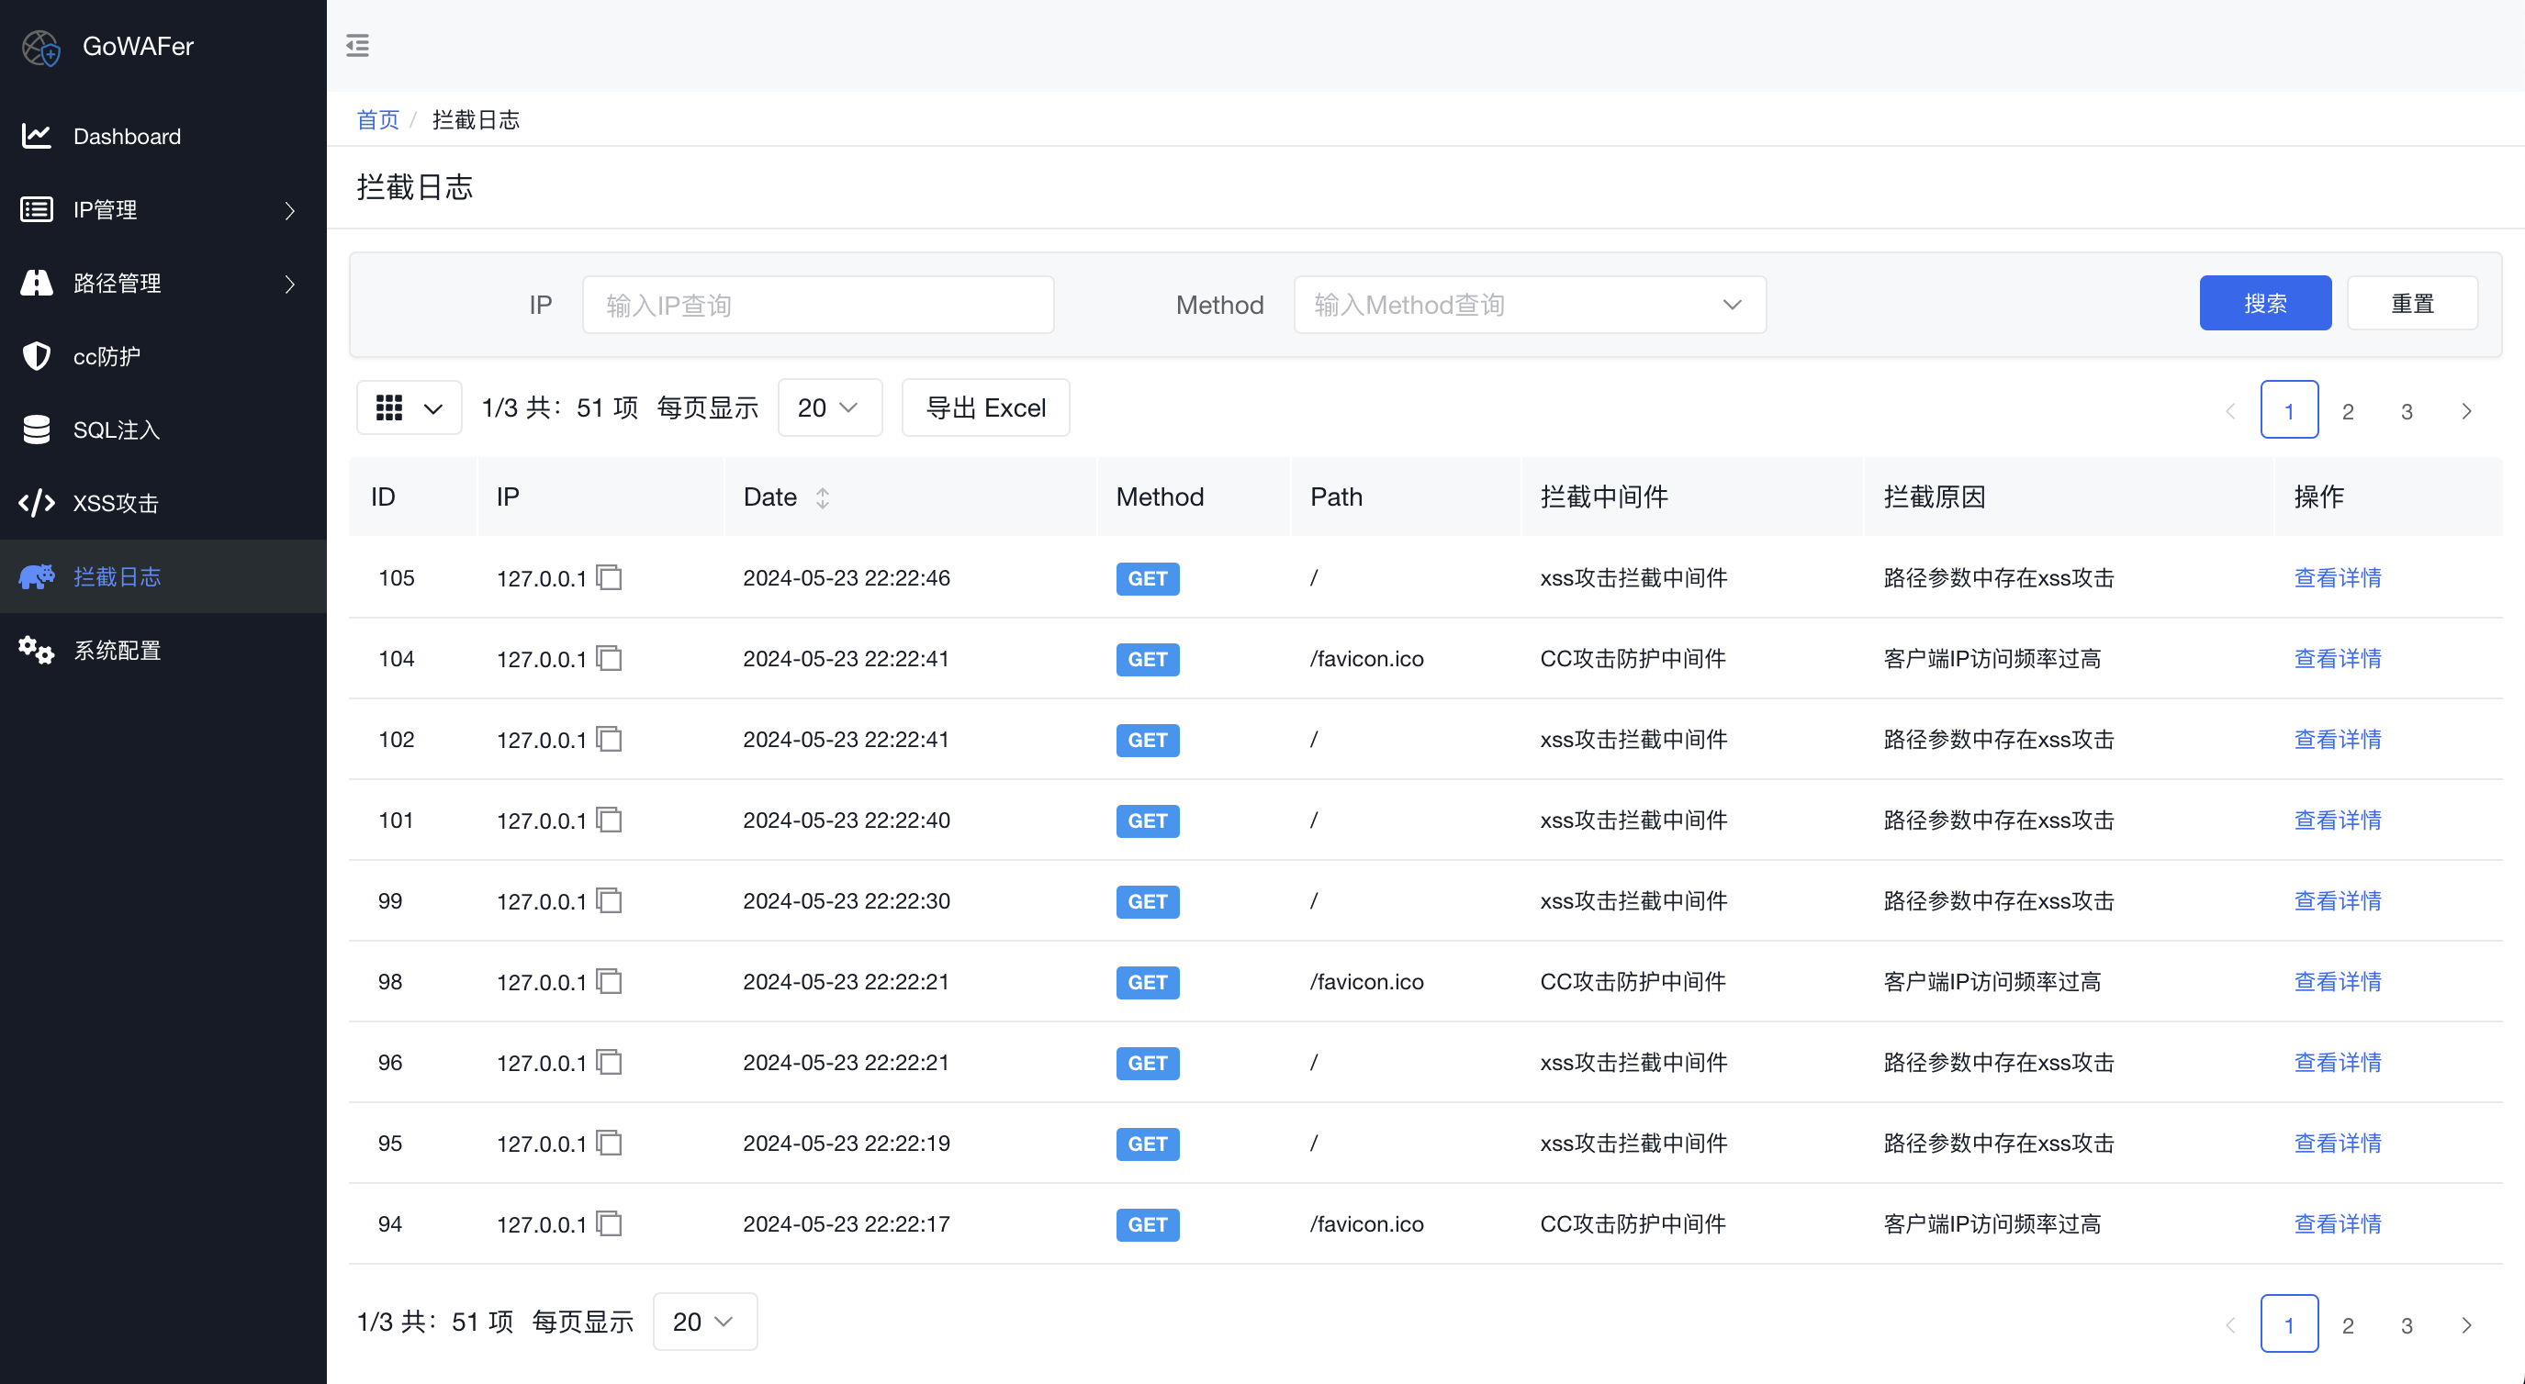Copy IP in row with ID 102
This screenshot has width=2525, height=1384.
click(x=609, y=740)
